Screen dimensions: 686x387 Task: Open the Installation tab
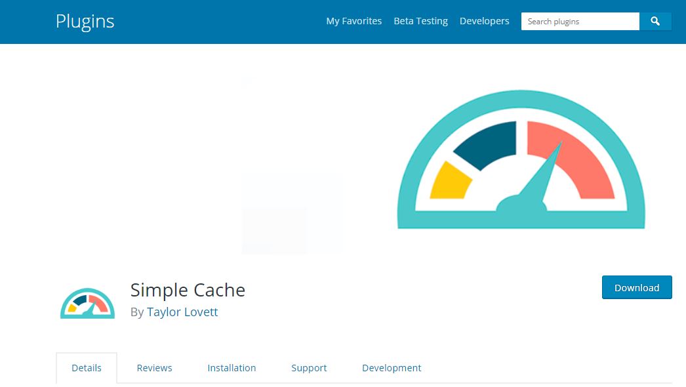(232, 368)
